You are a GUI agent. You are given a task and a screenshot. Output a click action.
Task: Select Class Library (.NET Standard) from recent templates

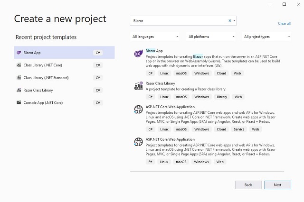pyautogui.click(x=65, y=78)
